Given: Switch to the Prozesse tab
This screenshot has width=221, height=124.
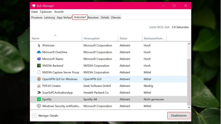Looking at the screenshot, I should [x=37, y=18].
